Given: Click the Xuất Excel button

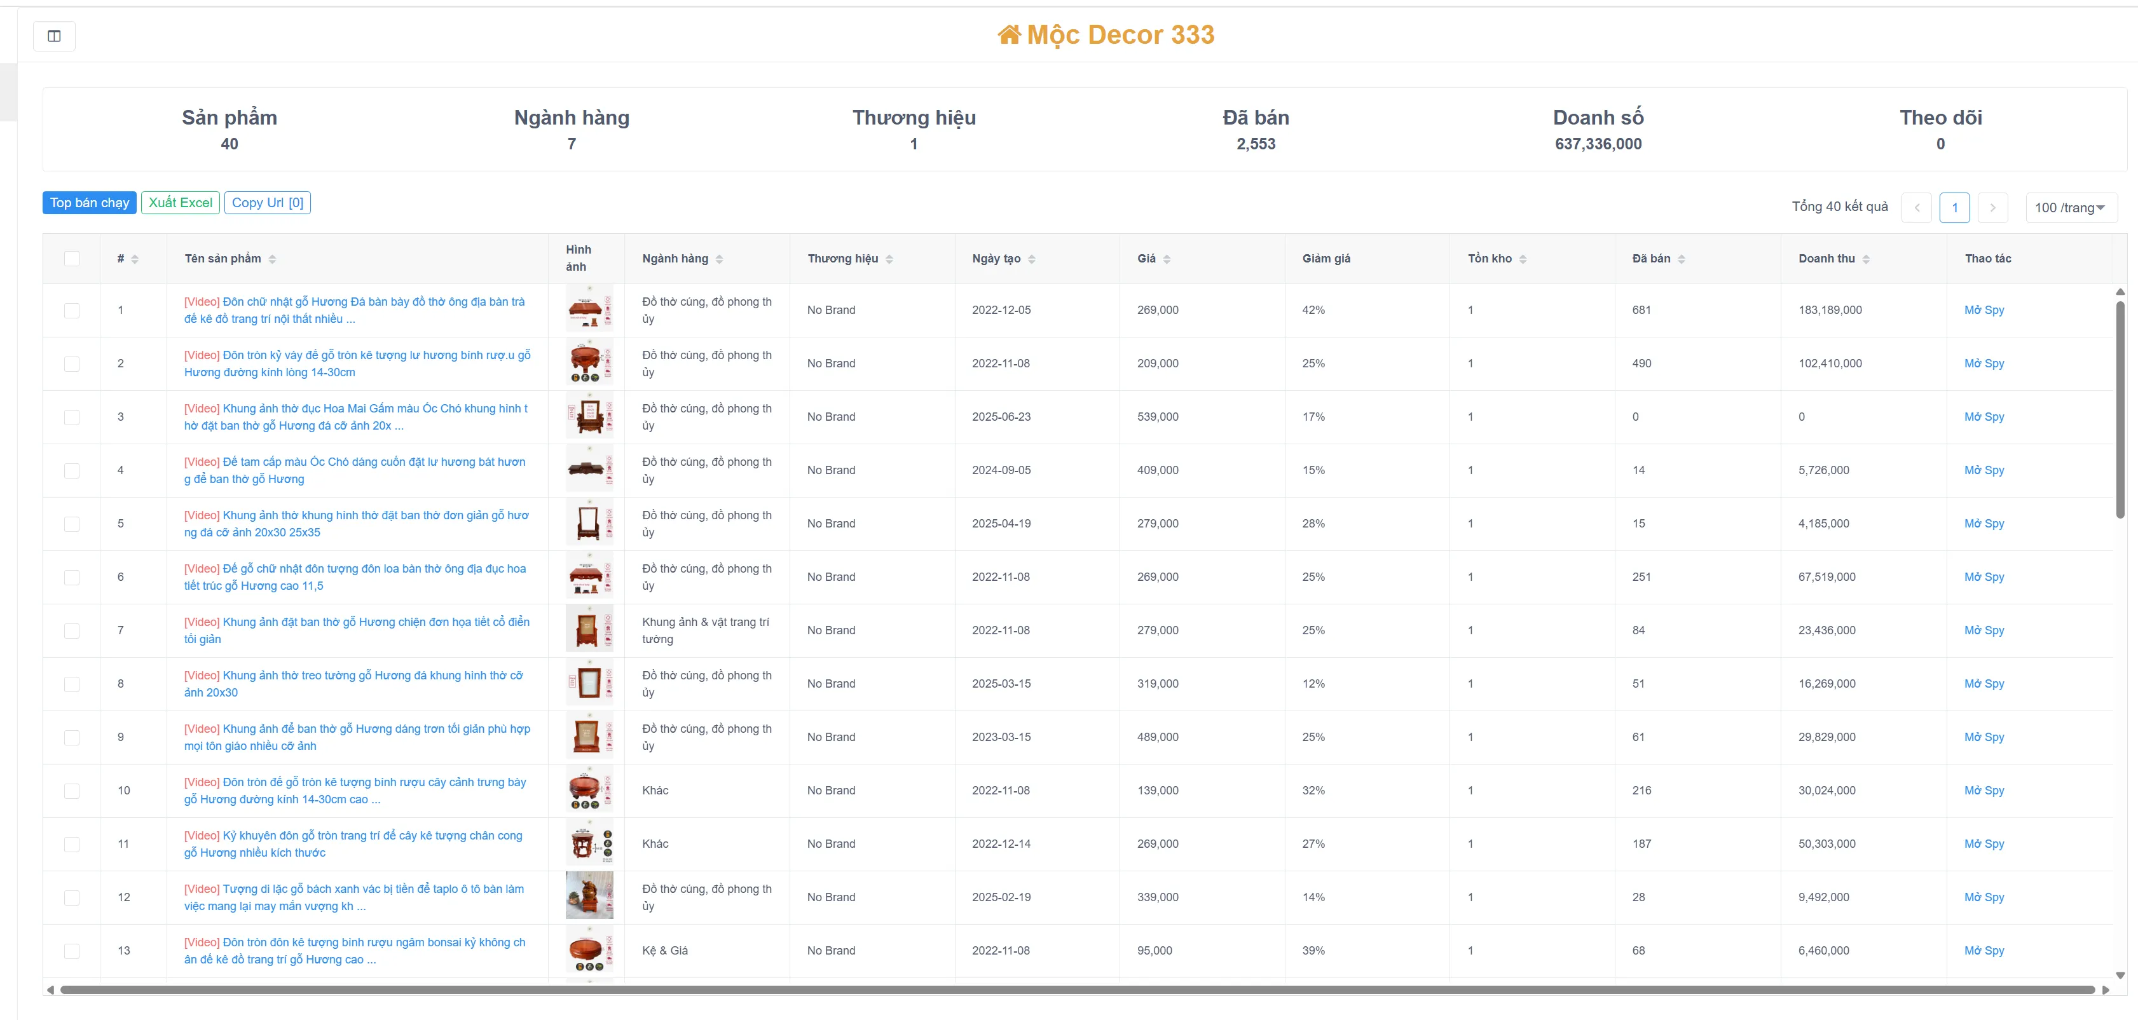Looking at the screenshot, I should tap(180, 203).
